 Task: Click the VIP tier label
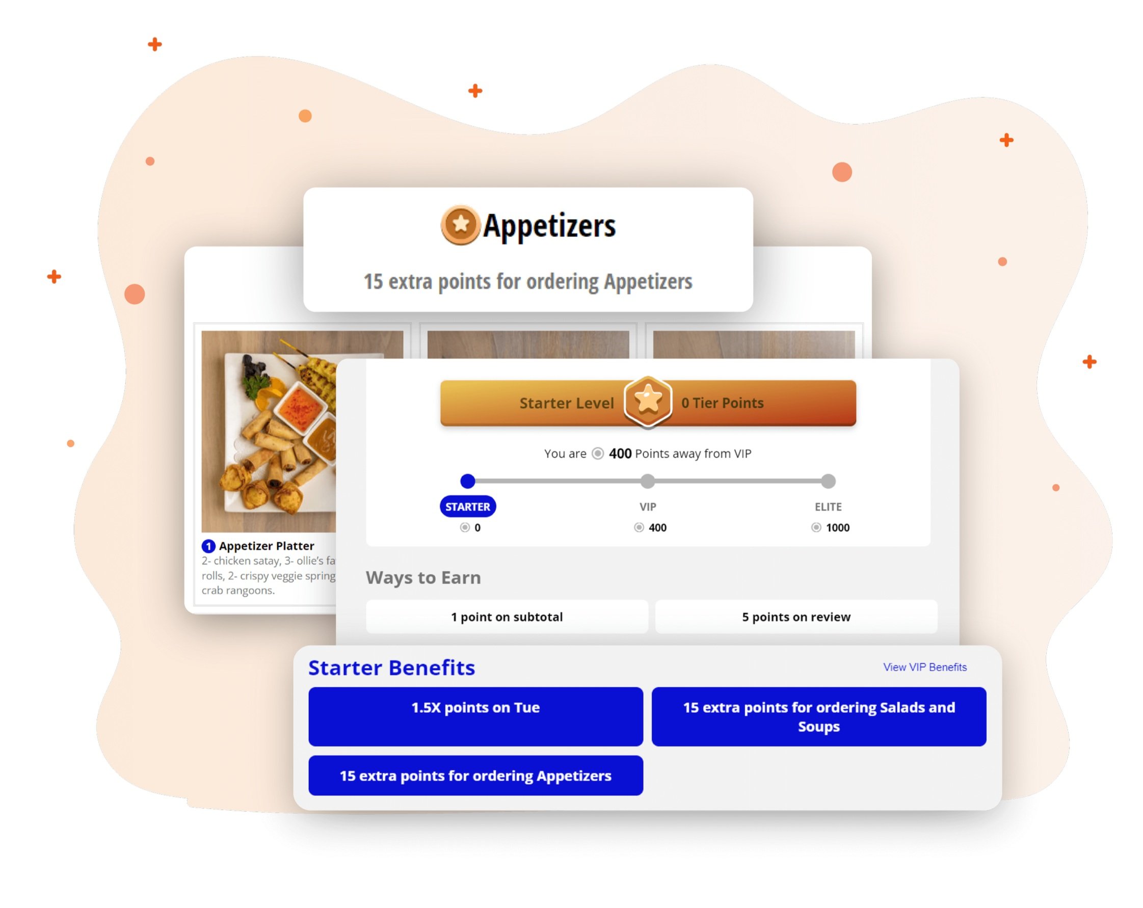(x=648, y=507)
